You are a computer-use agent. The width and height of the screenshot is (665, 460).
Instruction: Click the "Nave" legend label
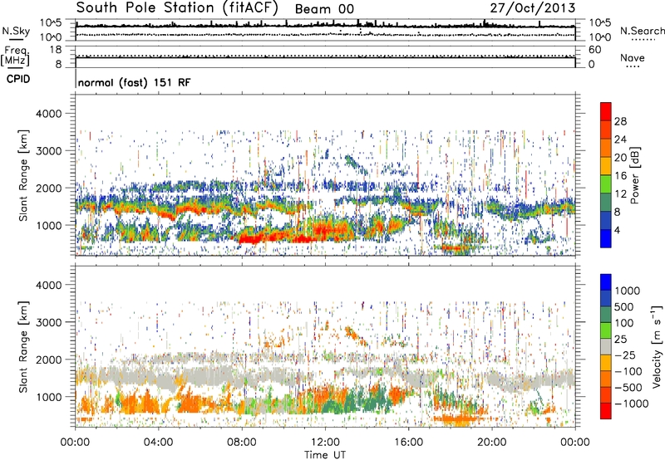(633, 57)
